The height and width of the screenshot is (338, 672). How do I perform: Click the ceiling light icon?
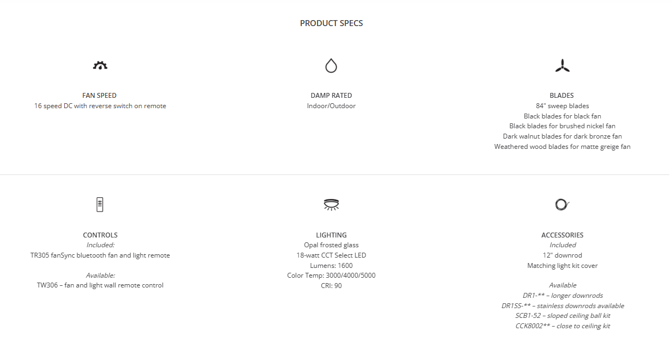331,204
